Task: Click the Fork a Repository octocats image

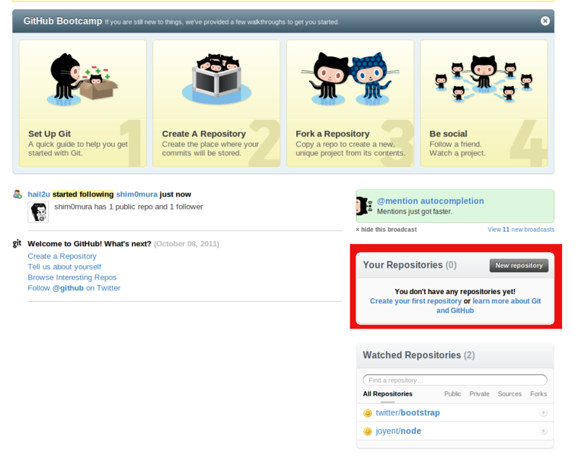Action: [x=350, y=79]
